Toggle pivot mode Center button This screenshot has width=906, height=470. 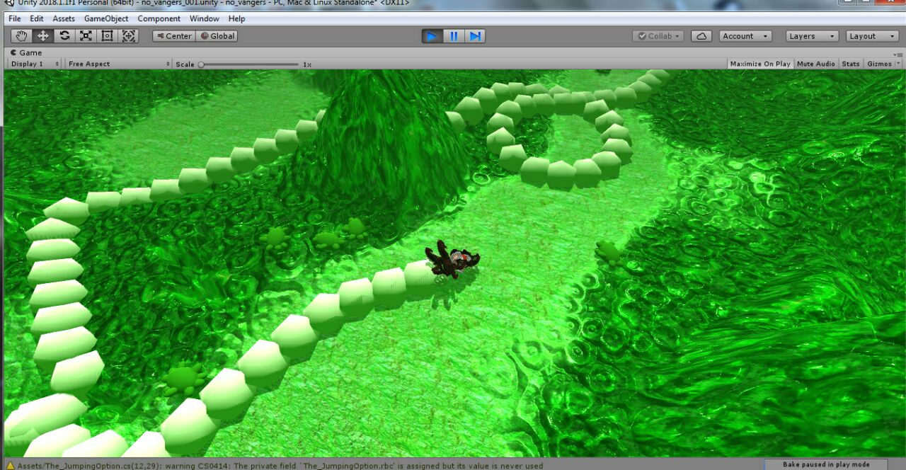(173, 36)
